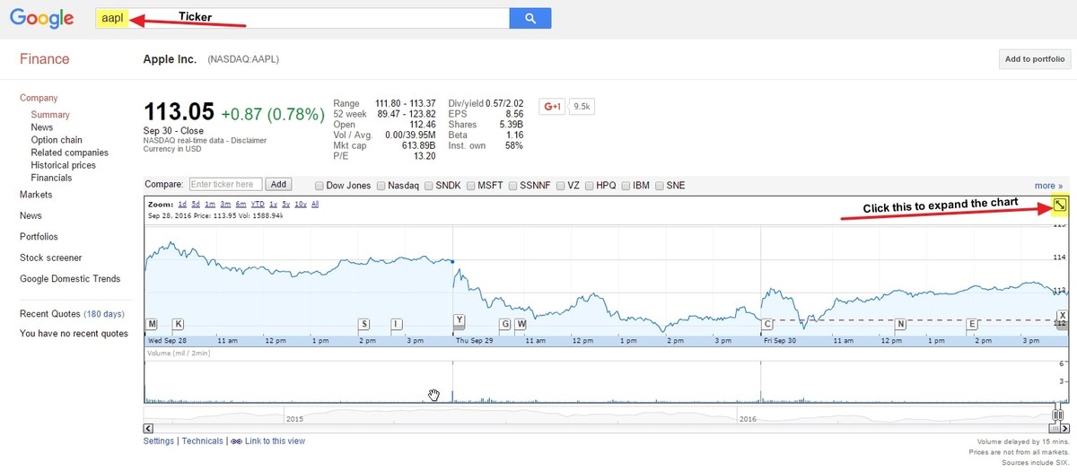This screenshot has width=1077, height=472.
Task: Set chart zoom to 1y
Action: point(273,205)
